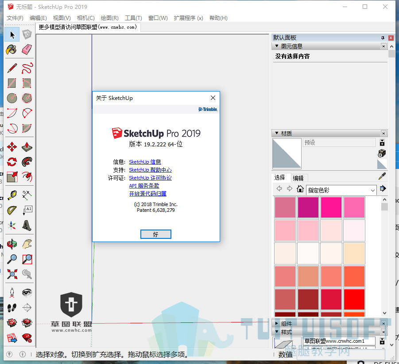Click the materials home icon

click(x=300, y=189)
